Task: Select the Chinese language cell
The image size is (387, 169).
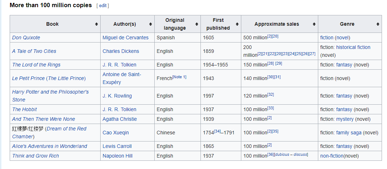Action: pyautogui.click(x=178, y=133)
